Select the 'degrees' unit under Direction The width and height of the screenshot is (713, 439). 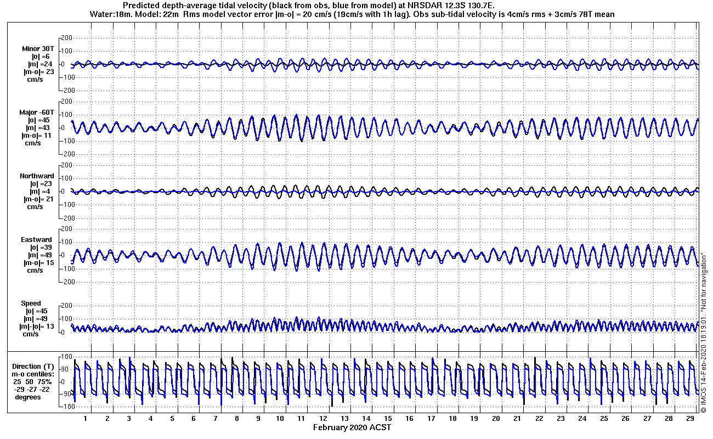pos(27,397)
